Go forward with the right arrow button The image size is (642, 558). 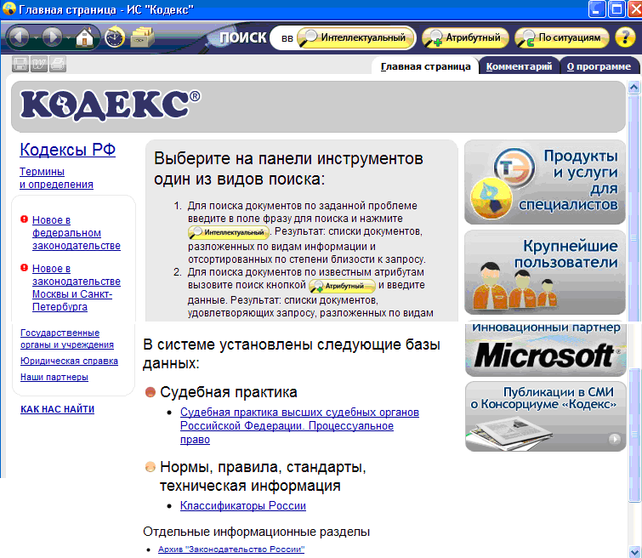click(x=52, y=37)
